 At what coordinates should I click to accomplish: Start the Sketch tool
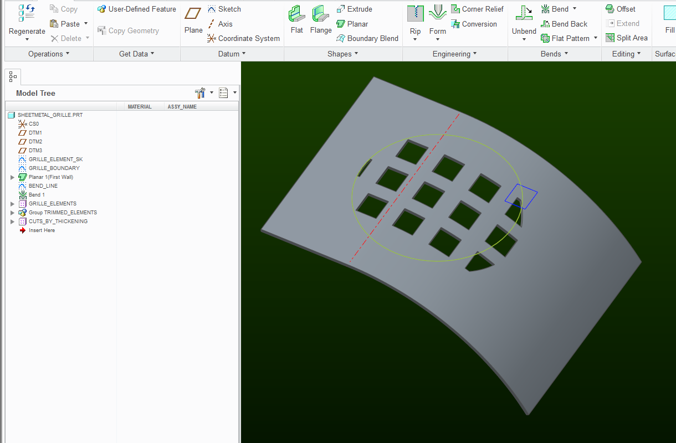[224, 9]
